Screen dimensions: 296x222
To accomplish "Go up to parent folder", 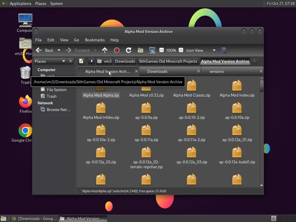I will coord(105,50).
